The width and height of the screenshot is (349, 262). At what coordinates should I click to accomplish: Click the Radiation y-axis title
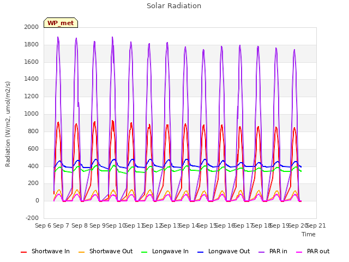8,124
